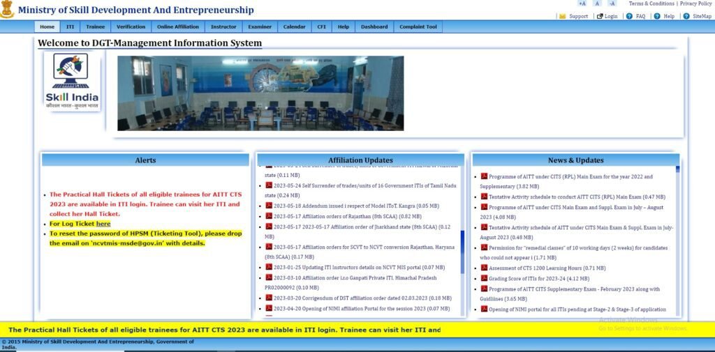The image size is (715, 352).
Task: Open PDF icon for Tamil Nadu 16 Government ITIs surrender
Action: coord(269,185)
